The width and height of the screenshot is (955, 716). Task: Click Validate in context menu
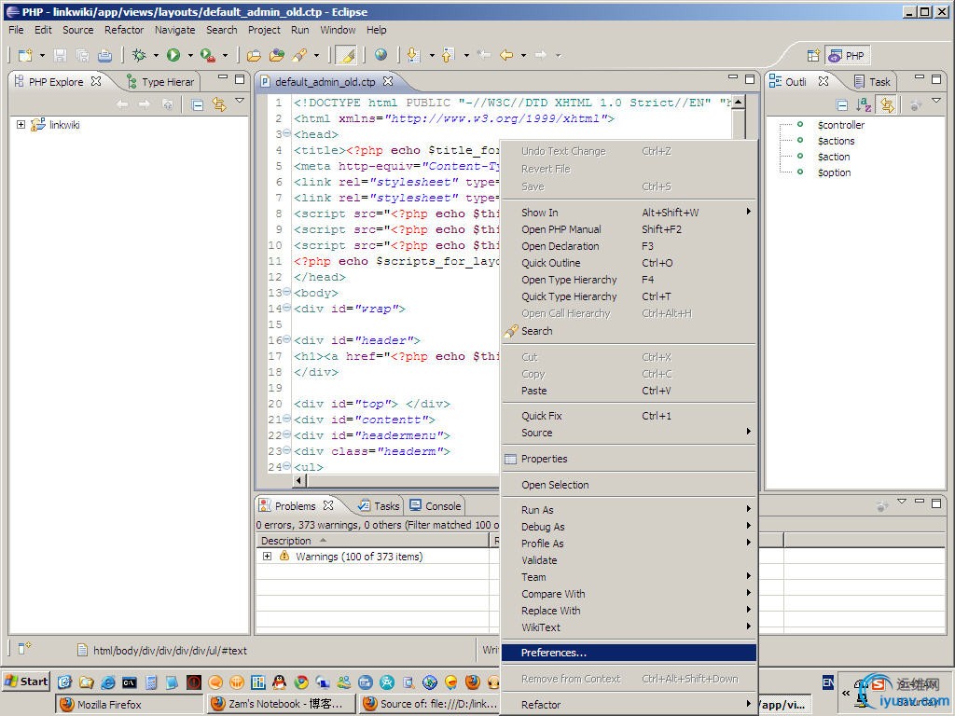pos(629,560)
